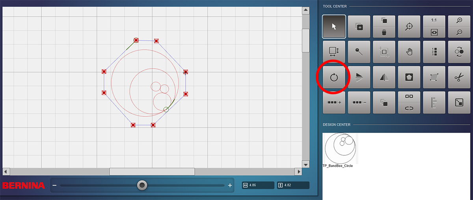The height and width of the screenshot is (200, 473).
Task: Click the mirror vertical flip icon
Action: [359, 77]
